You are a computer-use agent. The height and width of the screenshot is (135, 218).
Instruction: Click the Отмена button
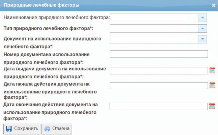click(57, 129)
